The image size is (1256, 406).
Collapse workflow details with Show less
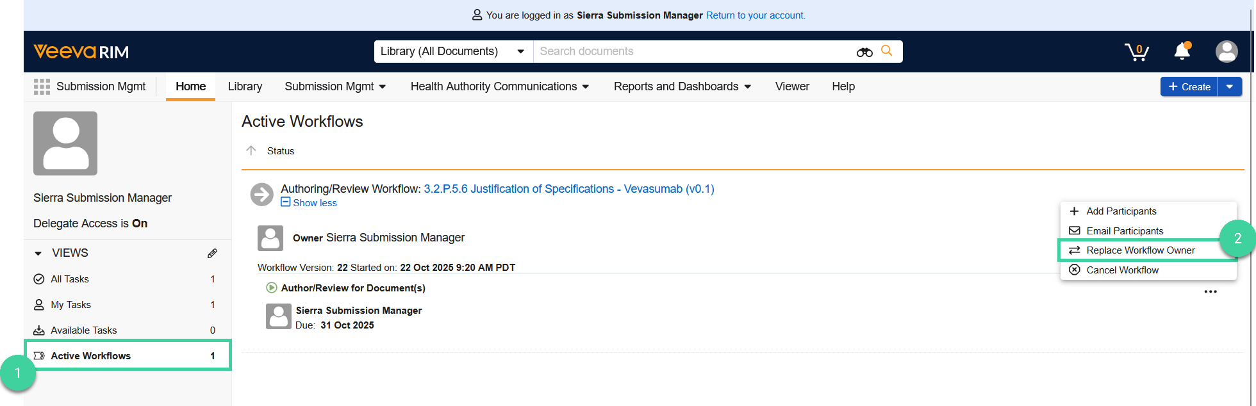tap(309, 203)
